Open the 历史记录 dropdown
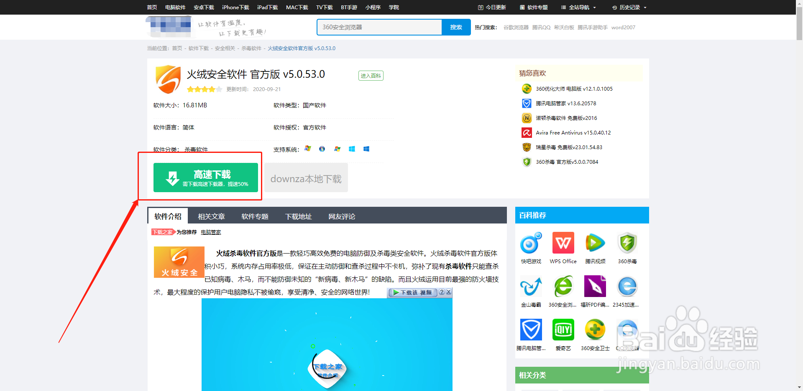The width and height of the screenshot is (803, 391). point(629,7)
